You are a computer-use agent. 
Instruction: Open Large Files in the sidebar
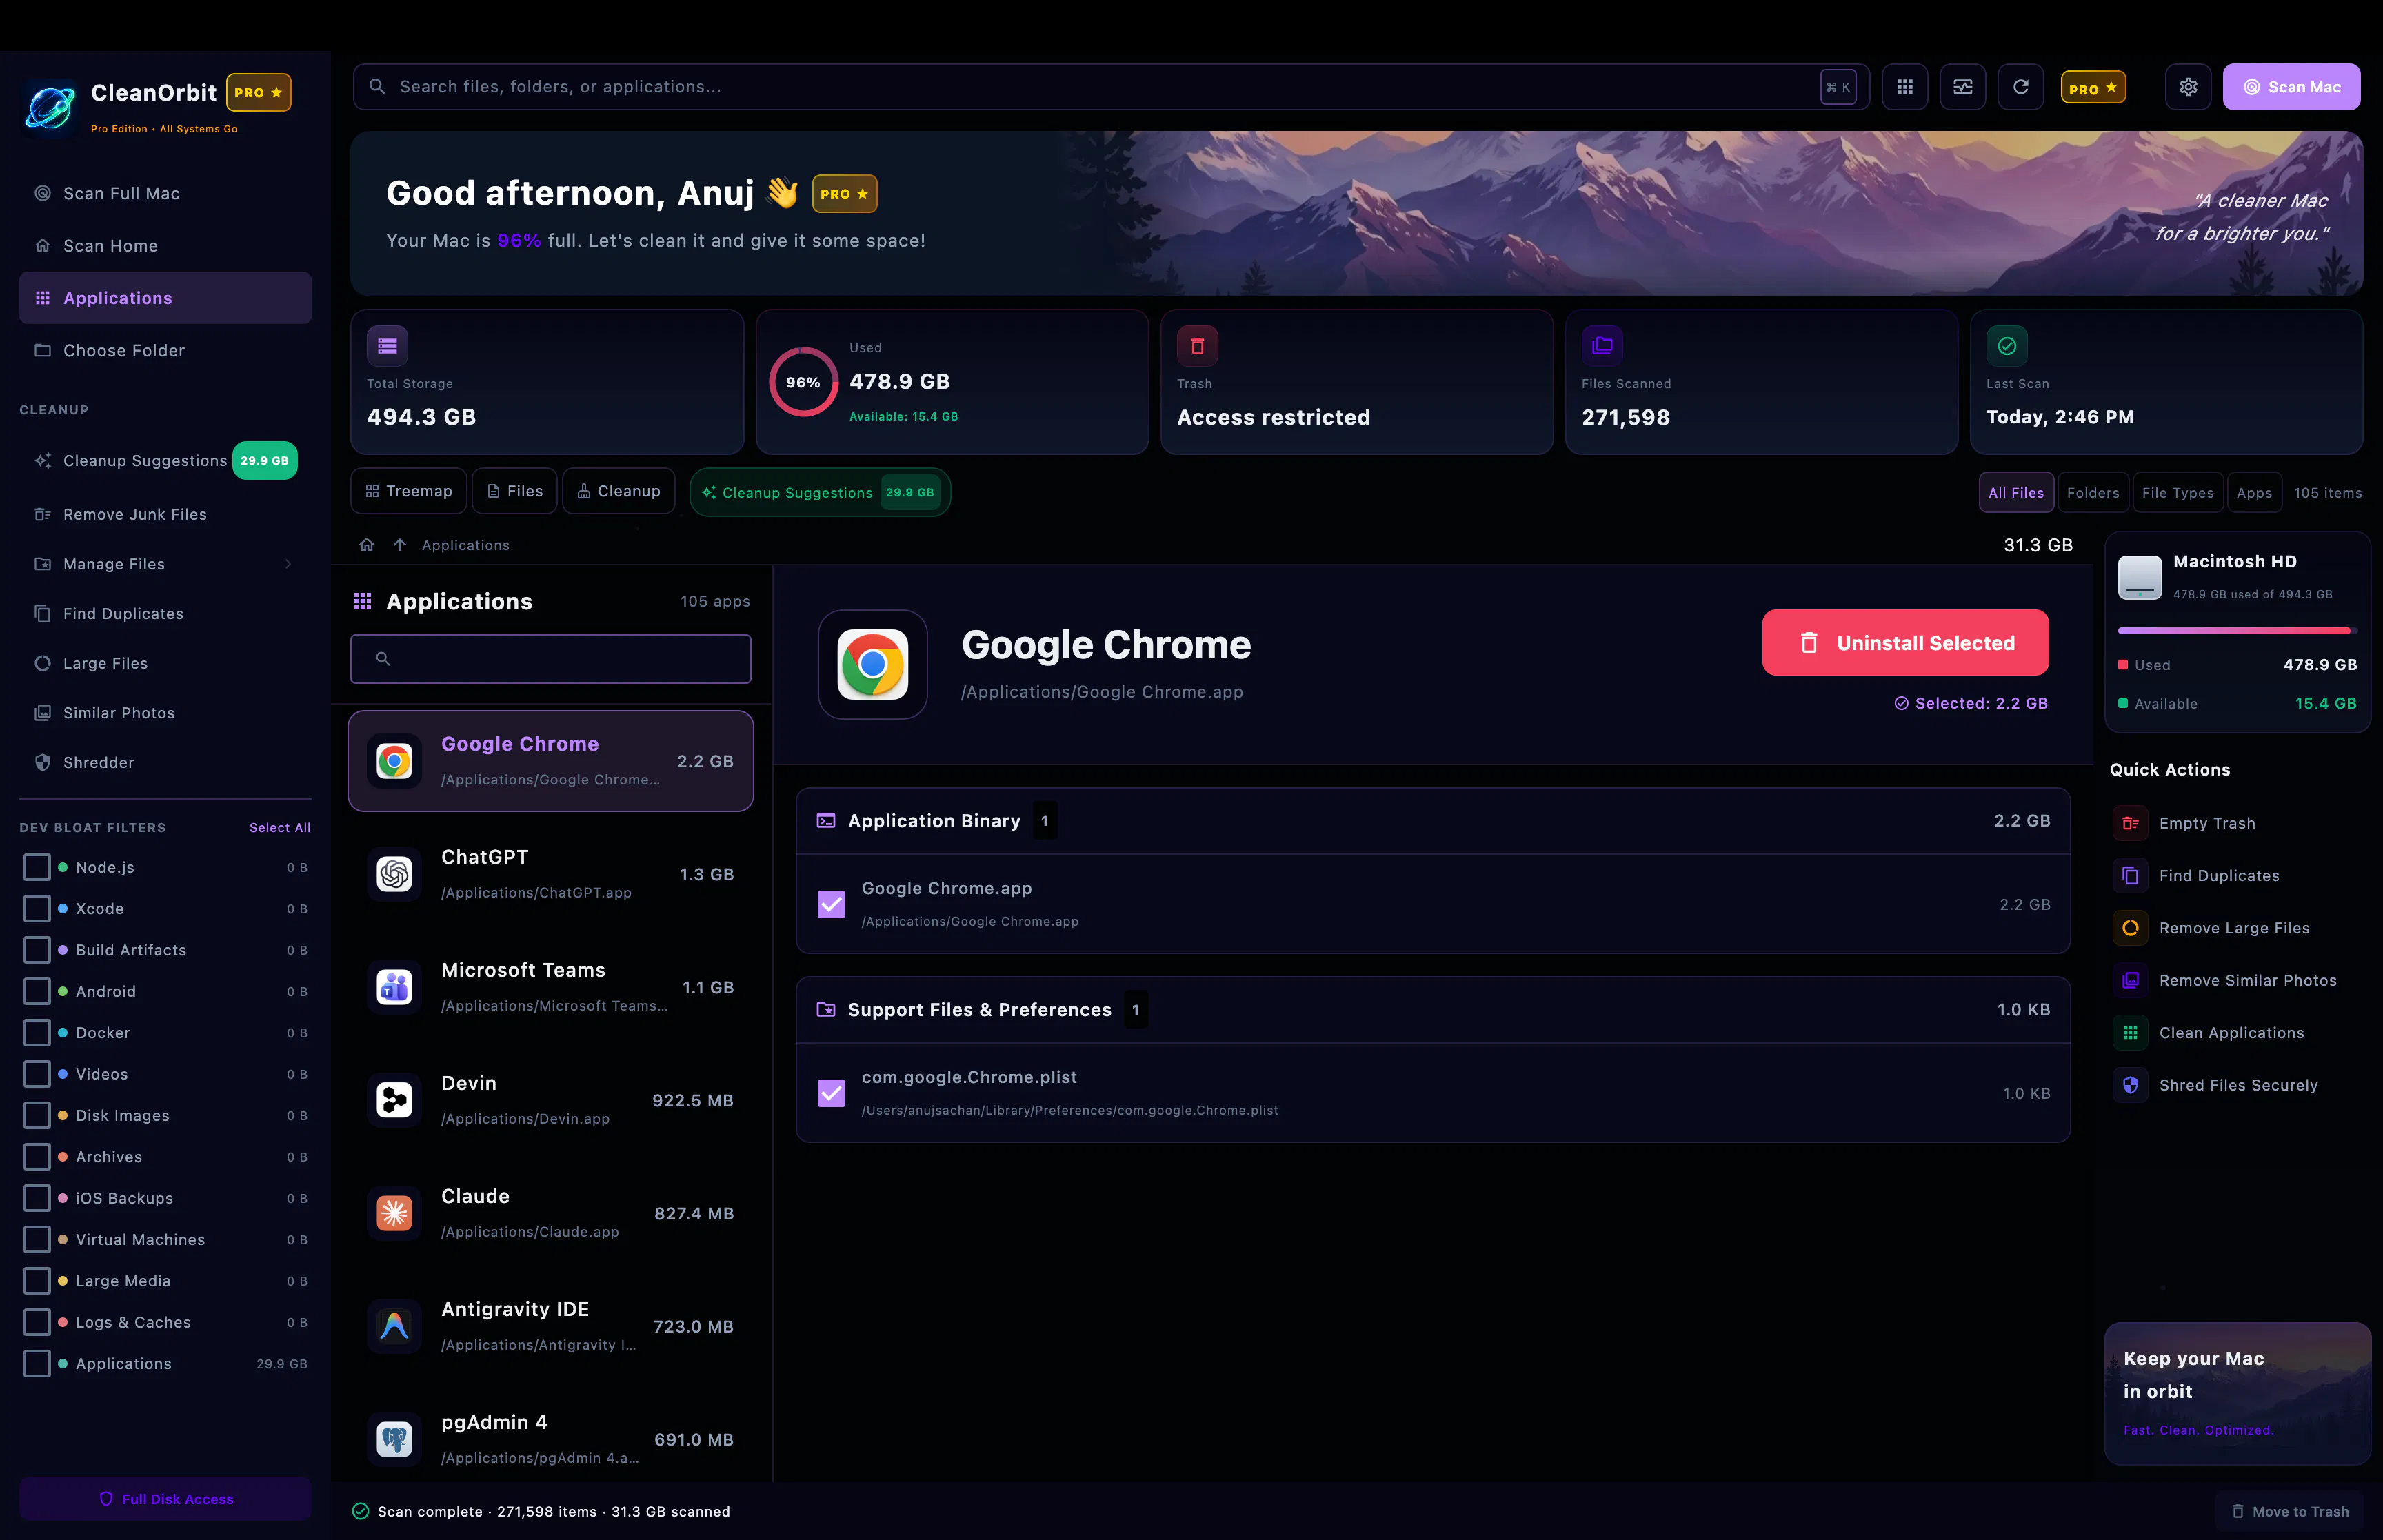(x=165, y=663)
